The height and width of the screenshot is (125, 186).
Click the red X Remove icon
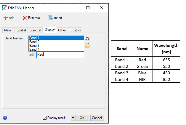[25, 18]
